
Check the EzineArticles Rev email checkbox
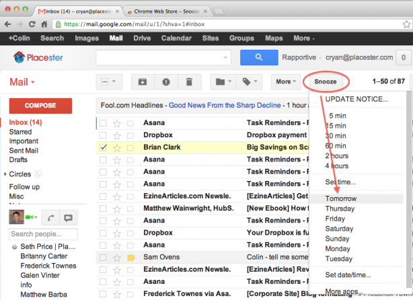point(103,270)
